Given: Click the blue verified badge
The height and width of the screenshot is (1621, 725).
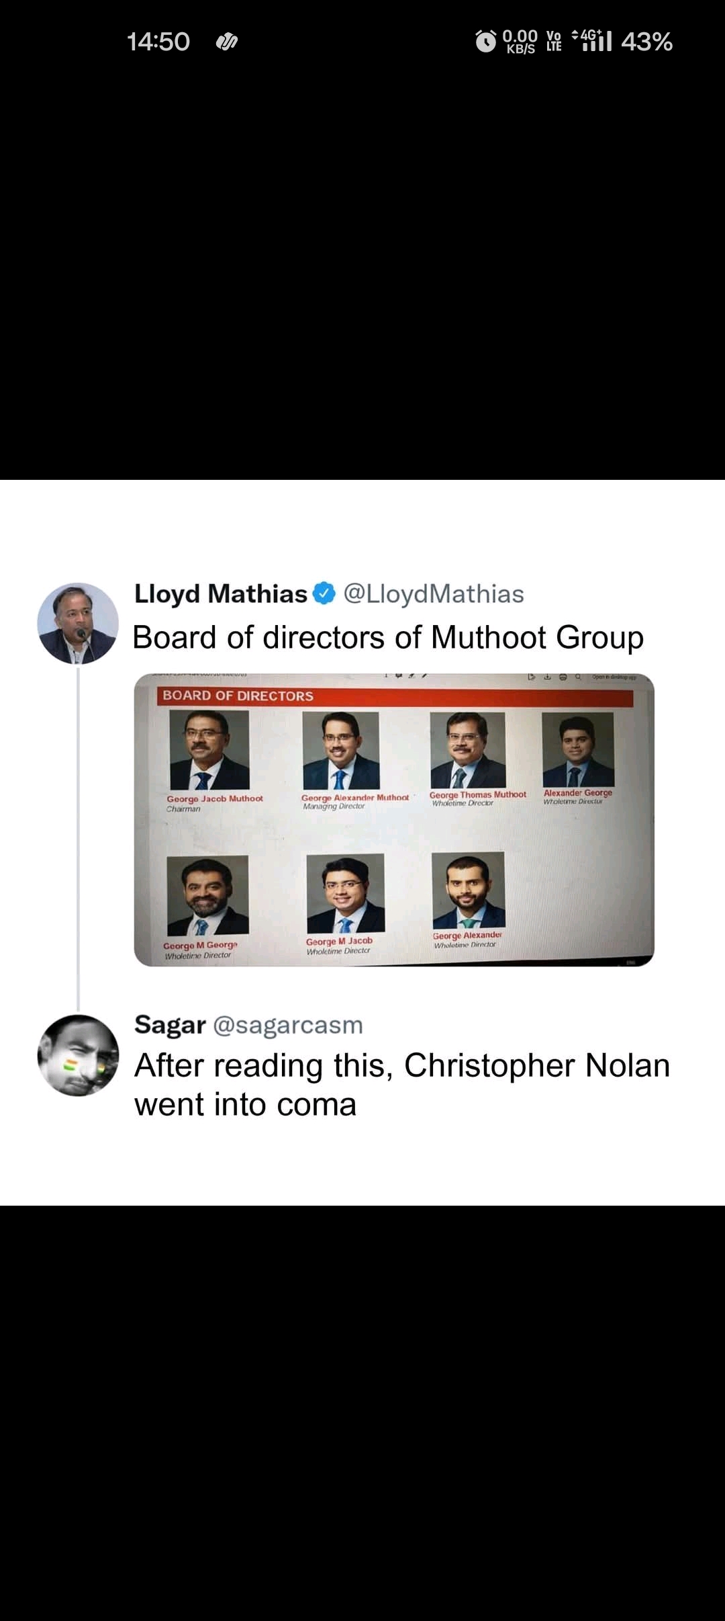Looking at the screenshot, I should 325,593.
